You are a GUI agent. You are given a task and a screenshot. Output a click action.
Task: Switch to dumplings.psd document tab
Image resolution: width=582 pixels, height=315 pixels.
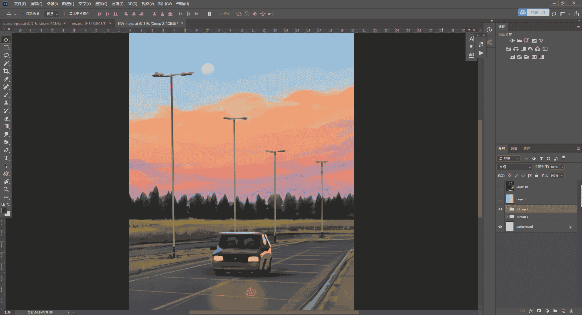[32, 24]
